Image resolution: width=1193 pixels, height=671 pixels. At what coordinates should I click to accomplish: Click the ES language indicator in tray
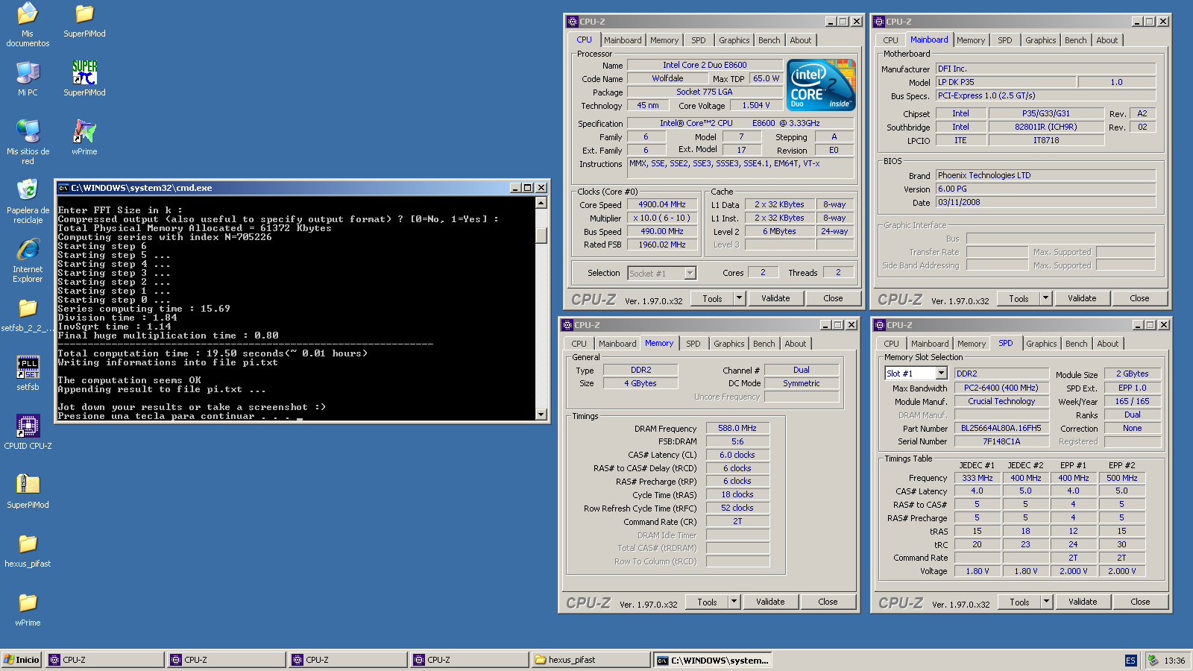(1130, 661)
